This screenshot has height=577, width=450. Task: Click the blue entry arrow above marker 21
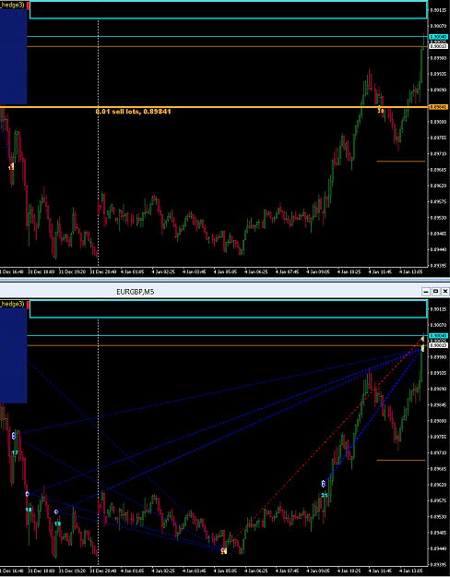pos(324,484)
